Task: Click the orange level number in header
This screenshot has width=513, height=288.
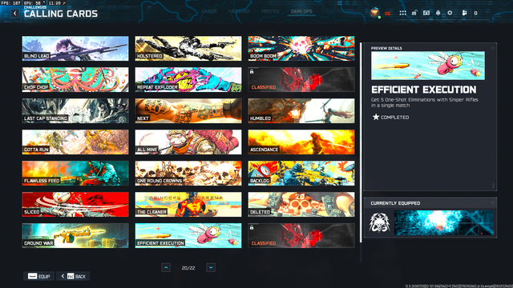Action: coord(387,14)
